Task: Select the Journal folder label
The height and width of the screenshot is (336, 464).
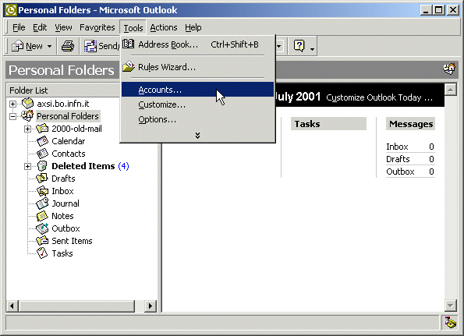Action: (x=66, y=203)
